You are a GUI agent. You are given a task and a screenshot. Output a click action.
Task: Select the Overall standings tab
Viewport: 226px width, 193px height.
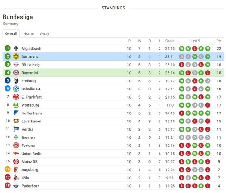[x=11, y=33]
